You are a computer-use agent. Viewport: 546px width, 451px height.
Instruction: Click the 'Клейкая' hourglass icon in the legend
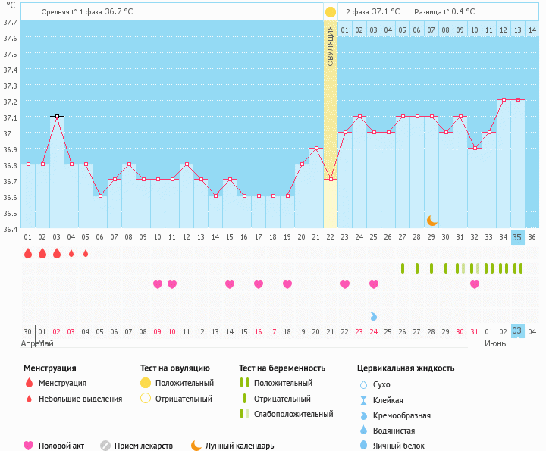click(363, 400)
